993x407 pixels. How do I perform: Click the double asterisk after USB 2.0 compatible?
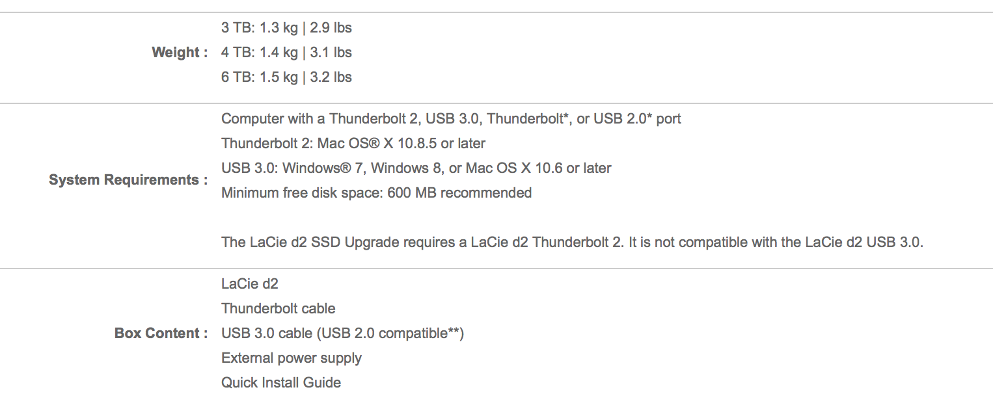click(x=454, y=331)
